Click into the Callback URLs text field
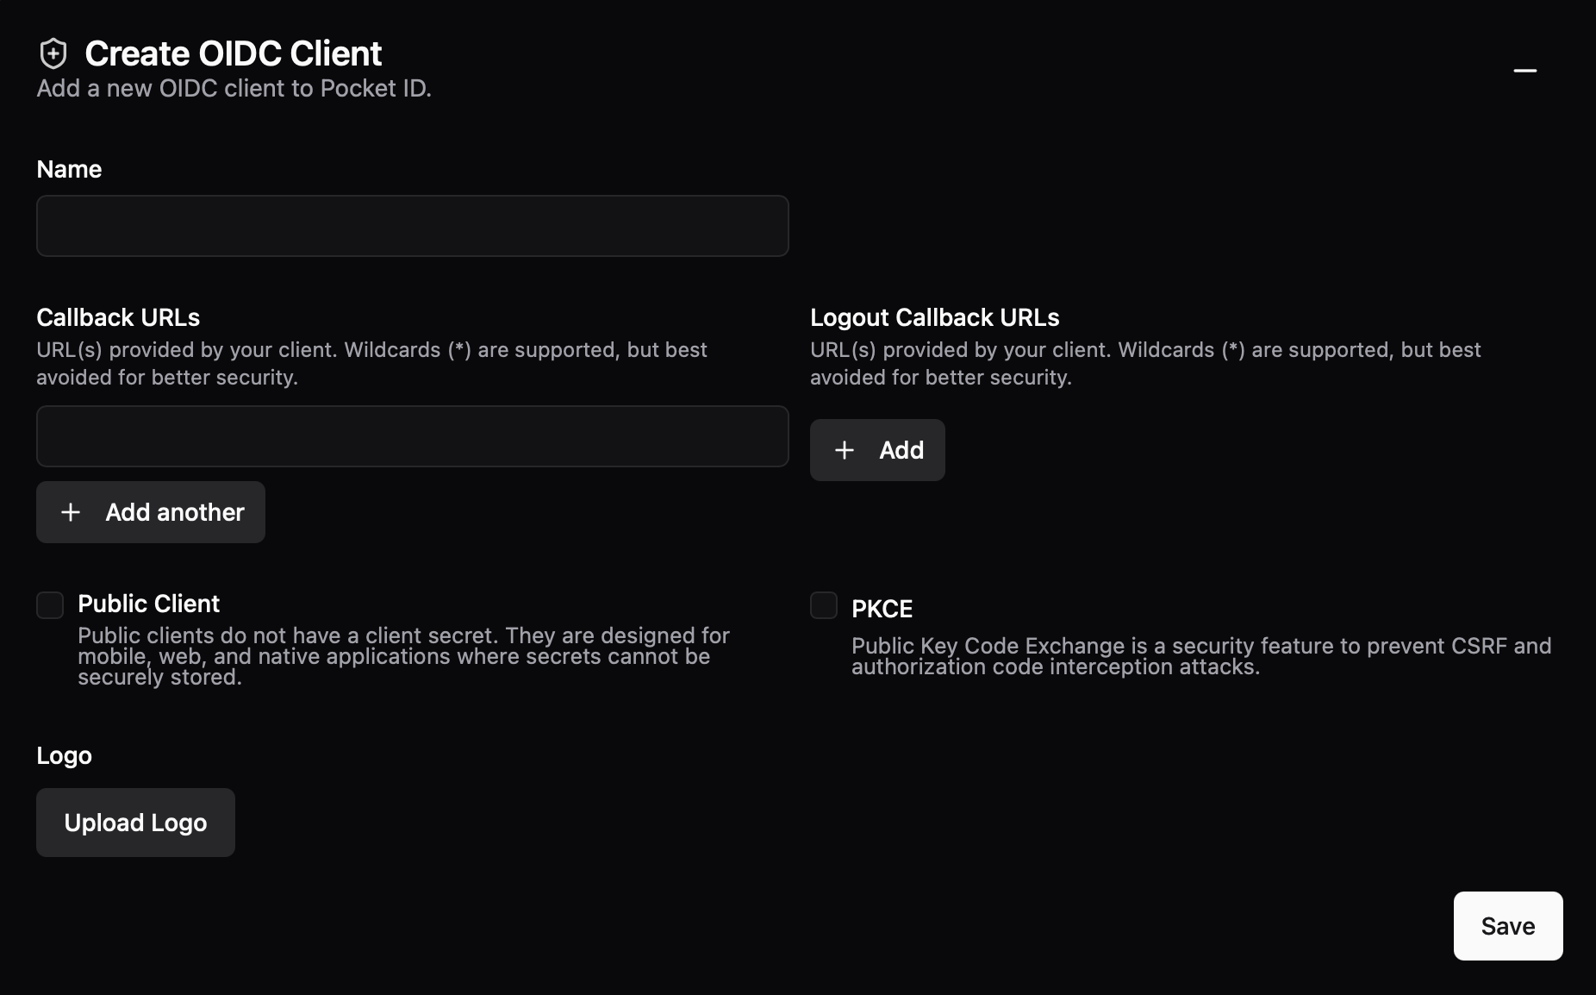This screenshot has width=1596, height=995. 412,436
